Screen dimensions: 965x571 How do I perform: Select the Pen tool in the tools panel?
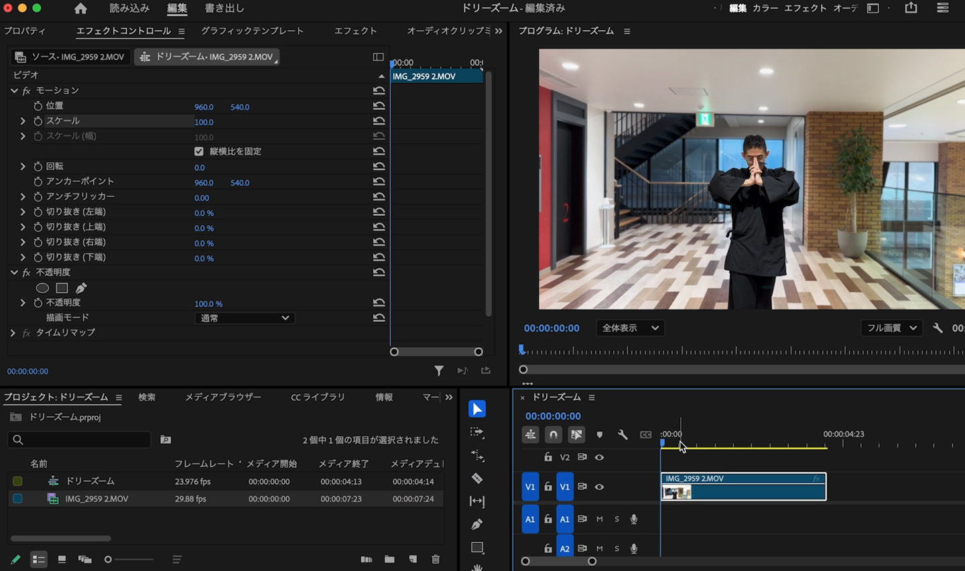click(x=477, y=524)
